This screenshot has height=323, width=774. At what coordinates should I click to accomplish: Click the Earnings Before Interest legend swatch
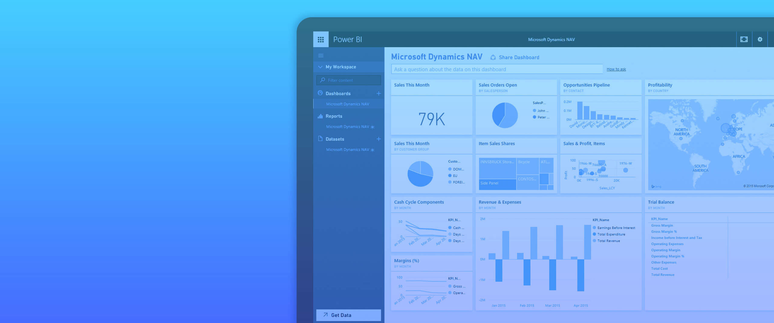click(x=594, y=228)
